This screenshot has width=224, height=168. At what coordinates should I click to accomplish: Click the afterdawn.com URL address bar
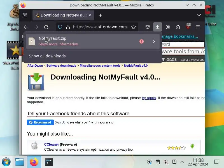(x=100, y=27)
